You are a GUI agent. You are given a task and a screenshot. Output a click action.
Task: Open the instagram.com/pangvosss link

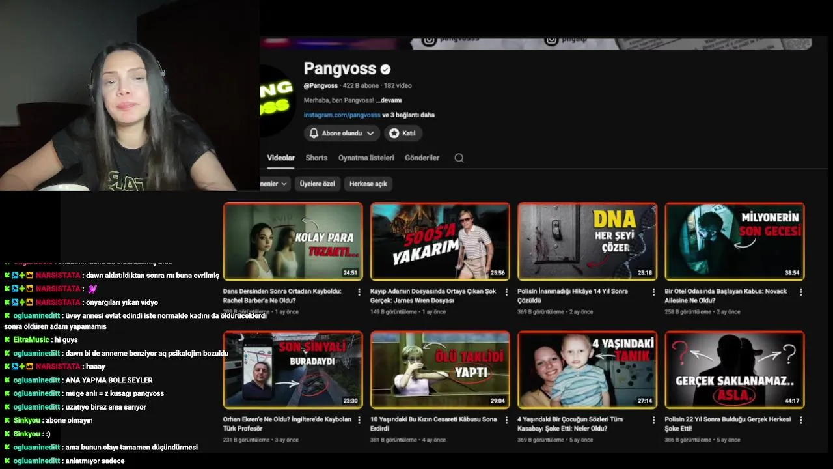[342, 115]
